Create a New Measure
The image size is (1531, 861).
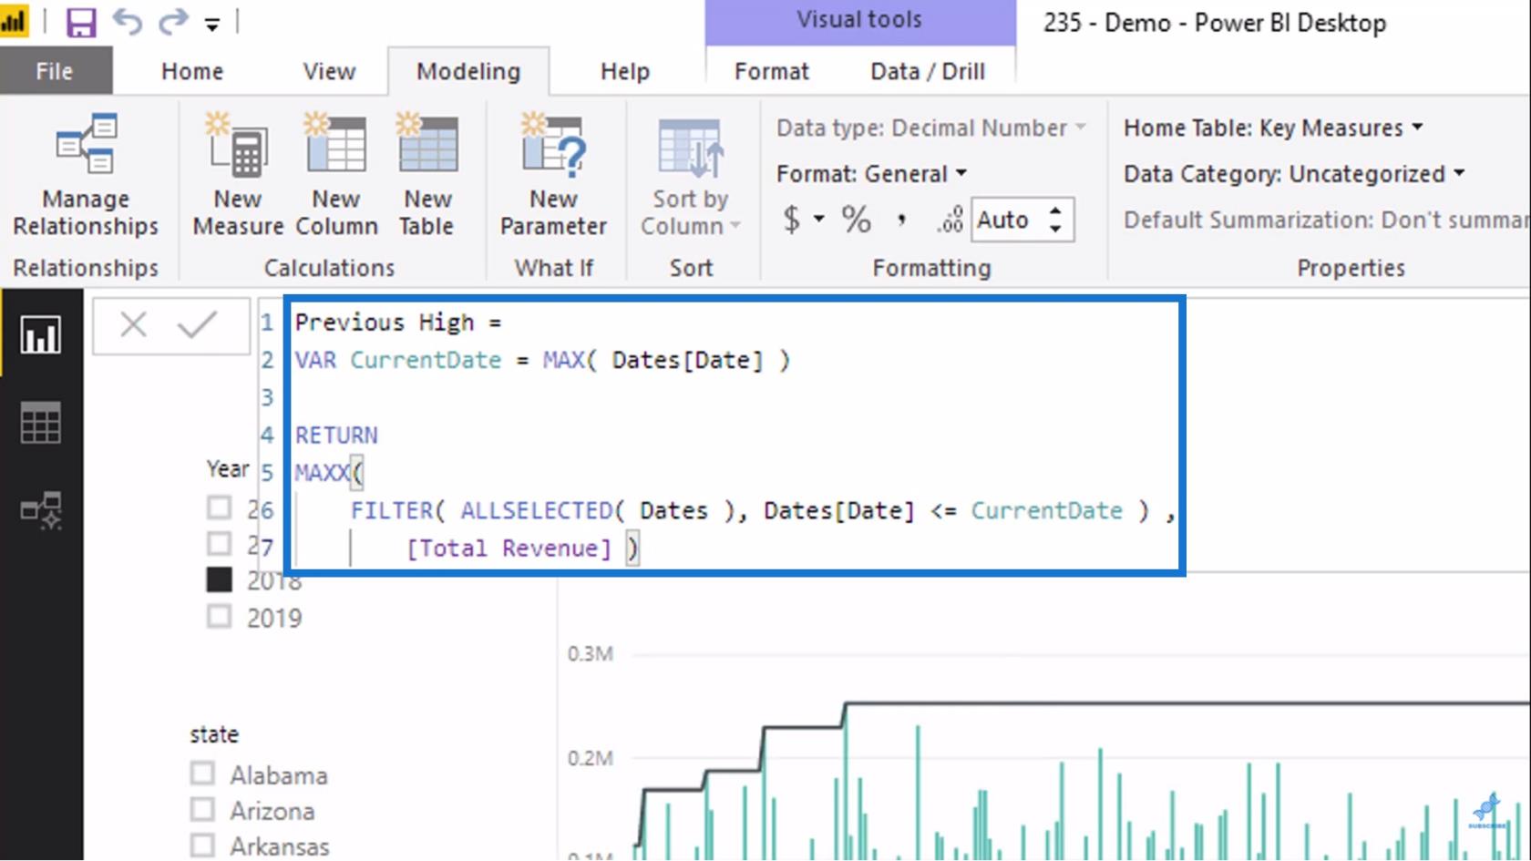tap(238, 176)
